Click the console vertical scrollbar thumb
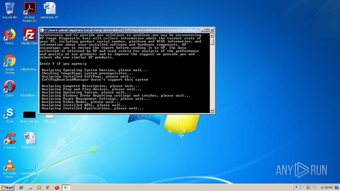 pos(212,42)
